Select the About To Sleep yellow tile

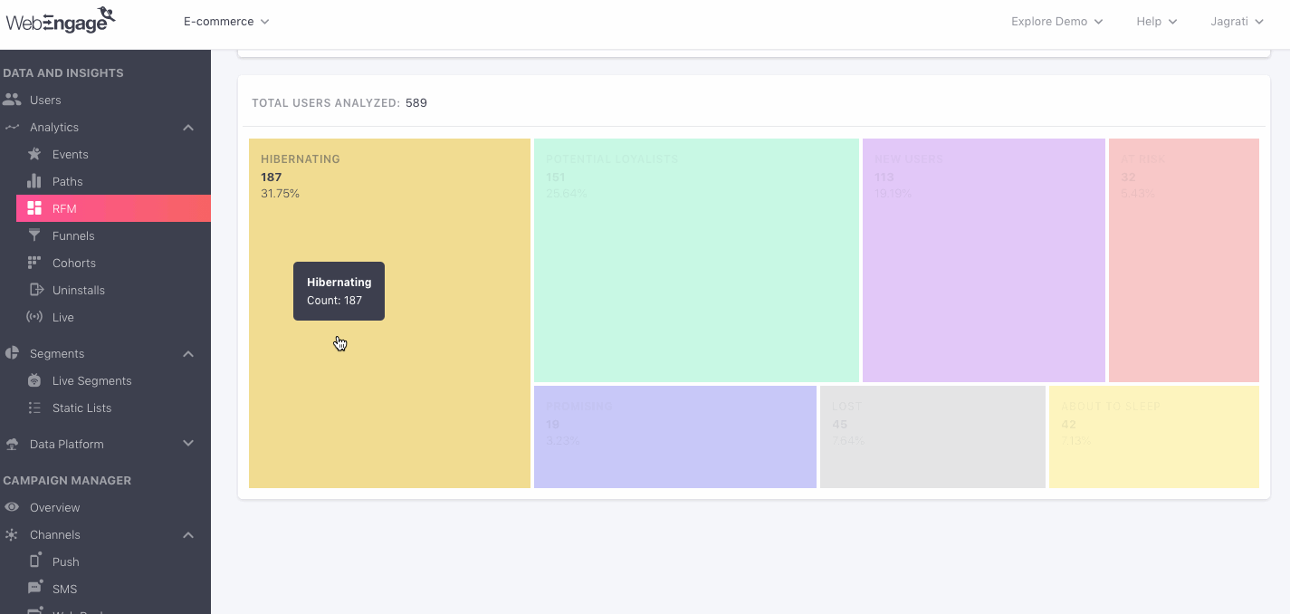tap(1154, 437)
